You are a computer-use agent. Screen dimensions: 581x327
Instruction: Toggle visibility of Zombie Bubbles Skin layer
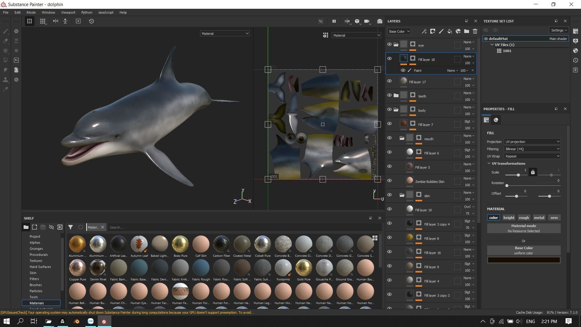[389, 180]
